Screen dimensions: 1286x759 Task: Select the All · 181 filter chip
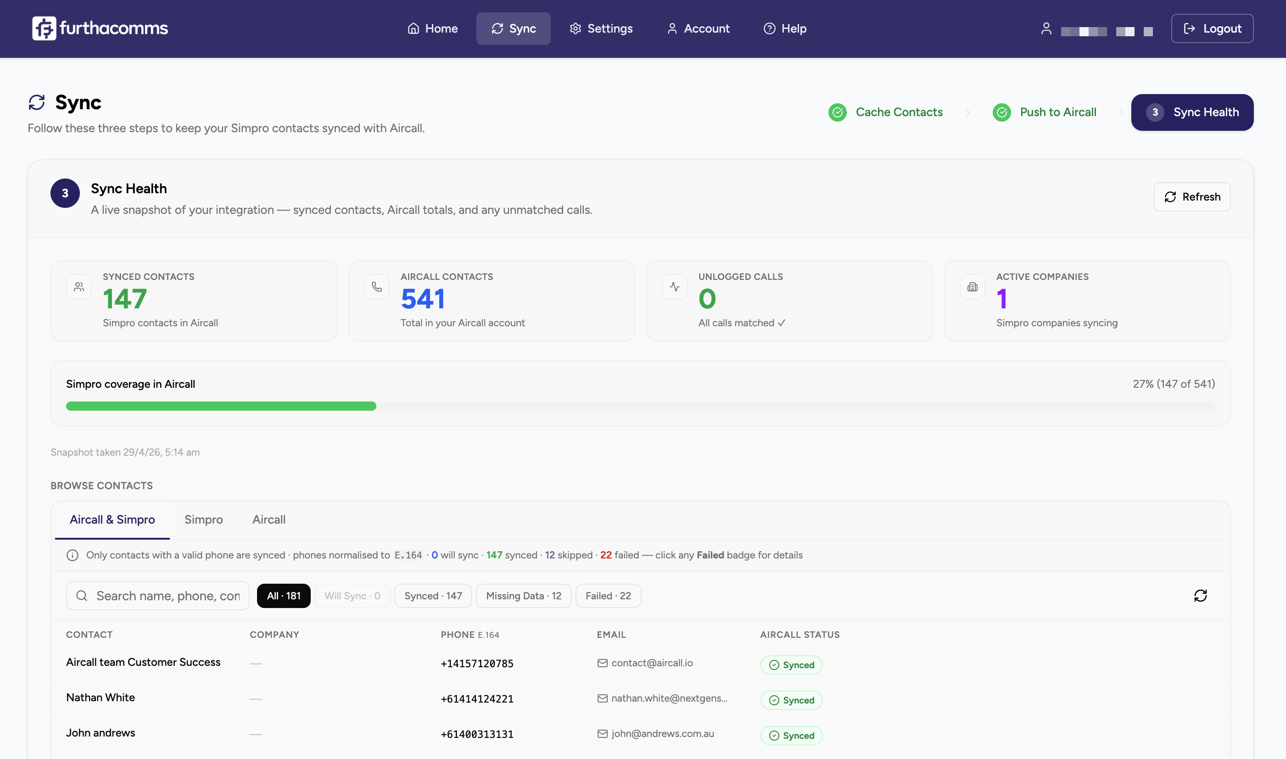pos(283,595)
